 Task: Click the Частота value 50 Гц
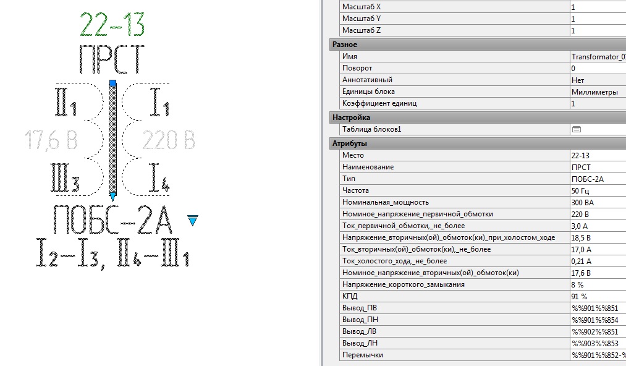click(x=597, y=190)
